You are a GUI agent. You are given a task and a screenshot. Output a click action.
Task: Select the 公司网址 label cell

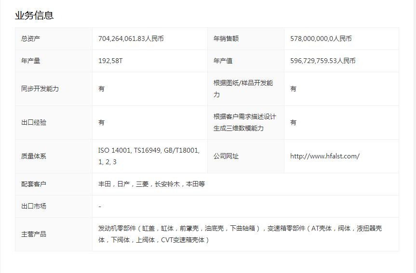click(x=246, y=156)
